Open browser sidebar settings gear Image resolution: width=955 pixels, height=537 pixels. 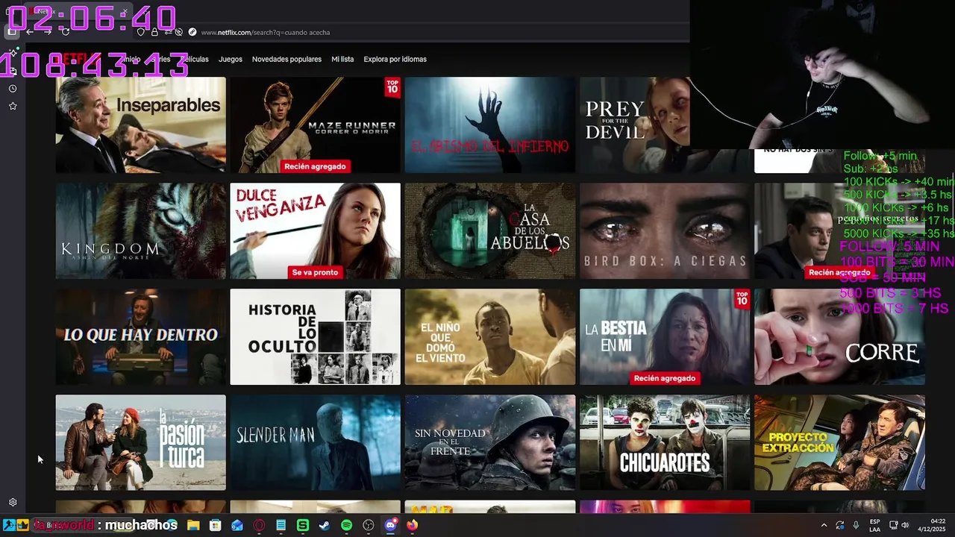[x=13, y=503]
